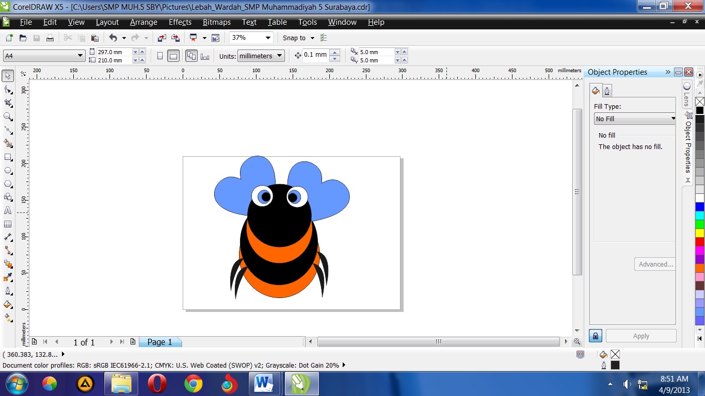This screenshot has width=705, height=396.
Task: Select the Outline Pen tool
Action: coord(8,291)
